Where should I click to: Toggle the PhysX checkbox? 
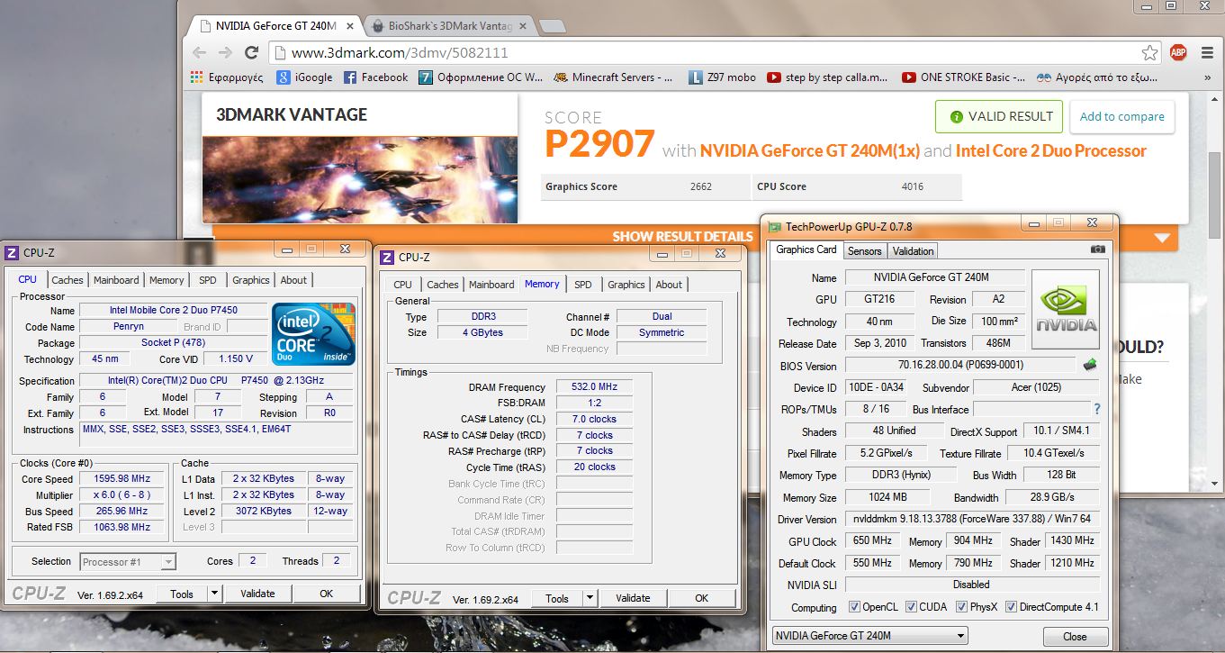pos(961,607)
